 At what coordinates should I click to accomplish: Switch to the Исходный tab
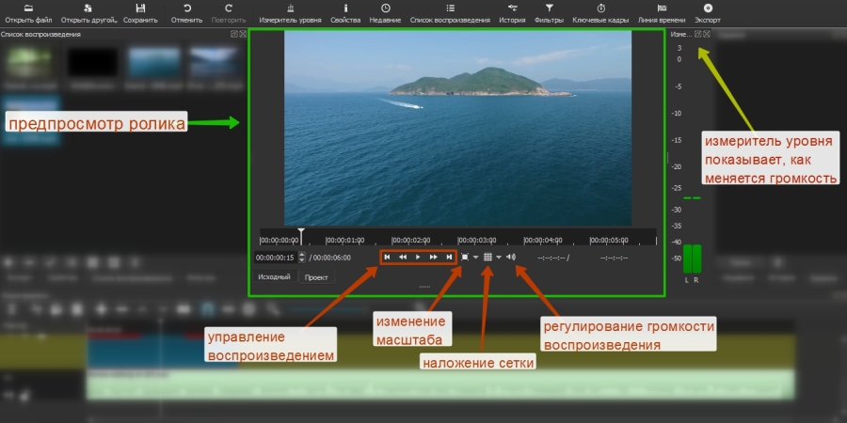[x=274, y=277]
